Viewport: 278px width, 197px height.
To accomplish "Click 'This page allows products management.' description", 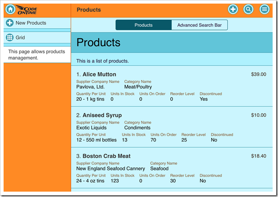I will point(37,55).
